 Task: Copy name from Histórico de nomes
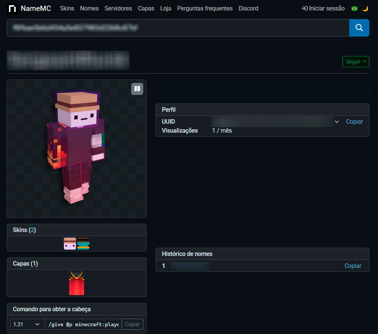pyautogui.click(x=353, y=266)
